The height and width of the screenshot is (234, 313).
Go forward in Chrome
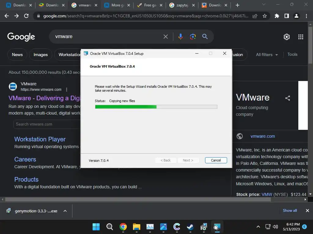(x=17, y=16)
